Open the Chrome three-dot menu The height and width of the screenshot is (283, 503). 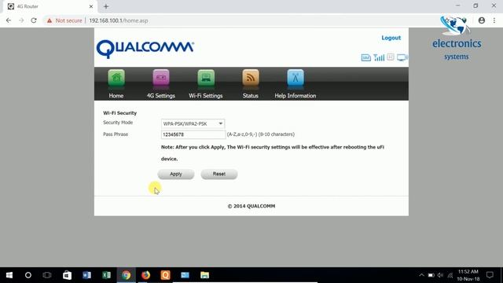pyautogui.click(x=494, y=20)
